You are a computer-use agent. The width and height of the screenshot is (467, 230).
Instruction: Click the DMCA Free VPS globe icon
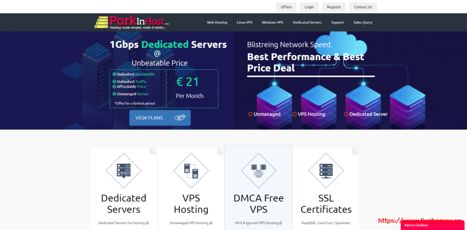click(259, 171)
